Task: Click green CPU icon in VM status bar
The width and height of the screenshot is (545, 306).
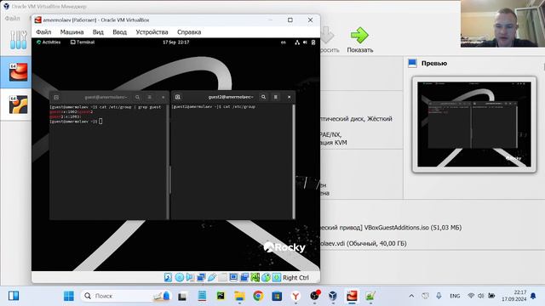Action: [x=255, y=278]
